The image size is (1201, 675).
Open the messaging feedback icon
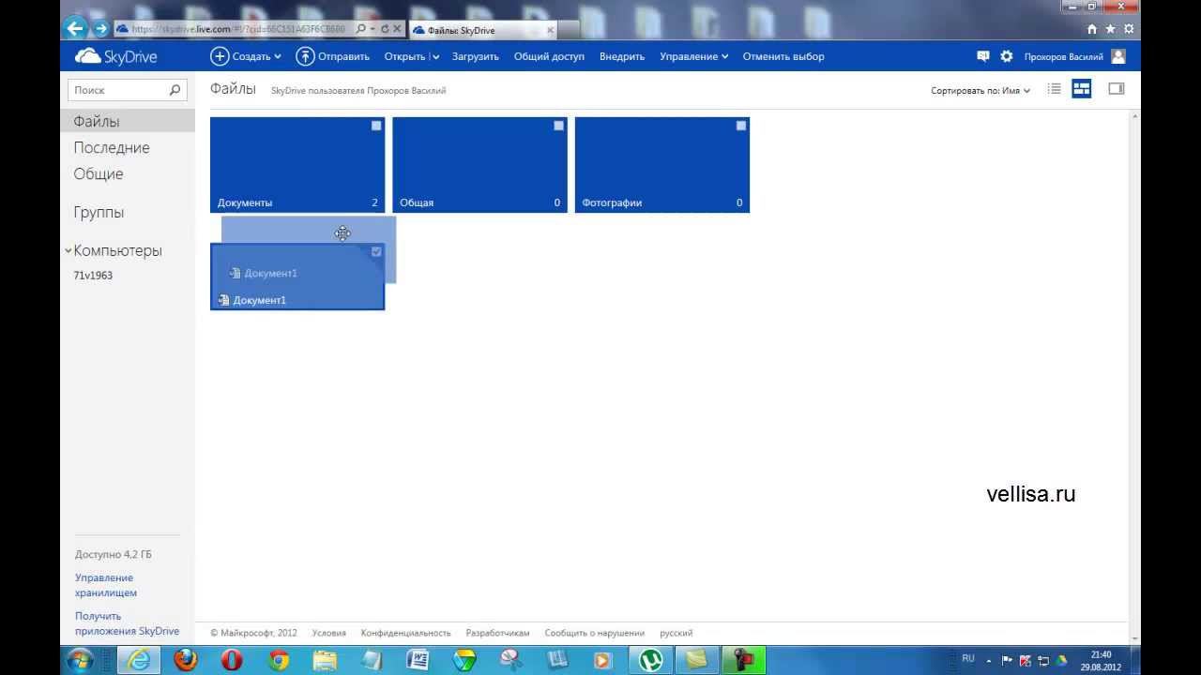tap(983, 56)
